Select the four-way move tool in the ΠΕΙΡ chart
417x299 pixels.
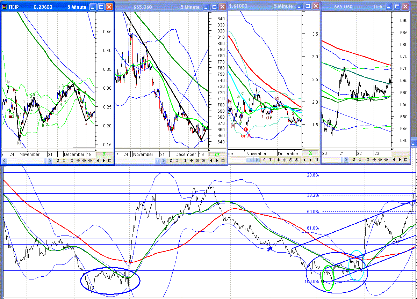pos(78,160)
